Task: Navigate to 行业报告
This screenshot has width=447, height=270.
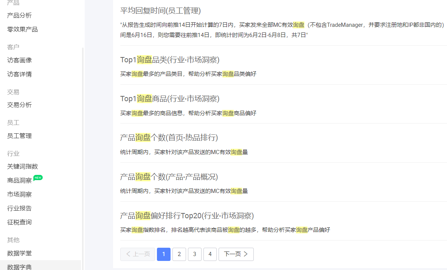Action: click(x=19, y=208)
